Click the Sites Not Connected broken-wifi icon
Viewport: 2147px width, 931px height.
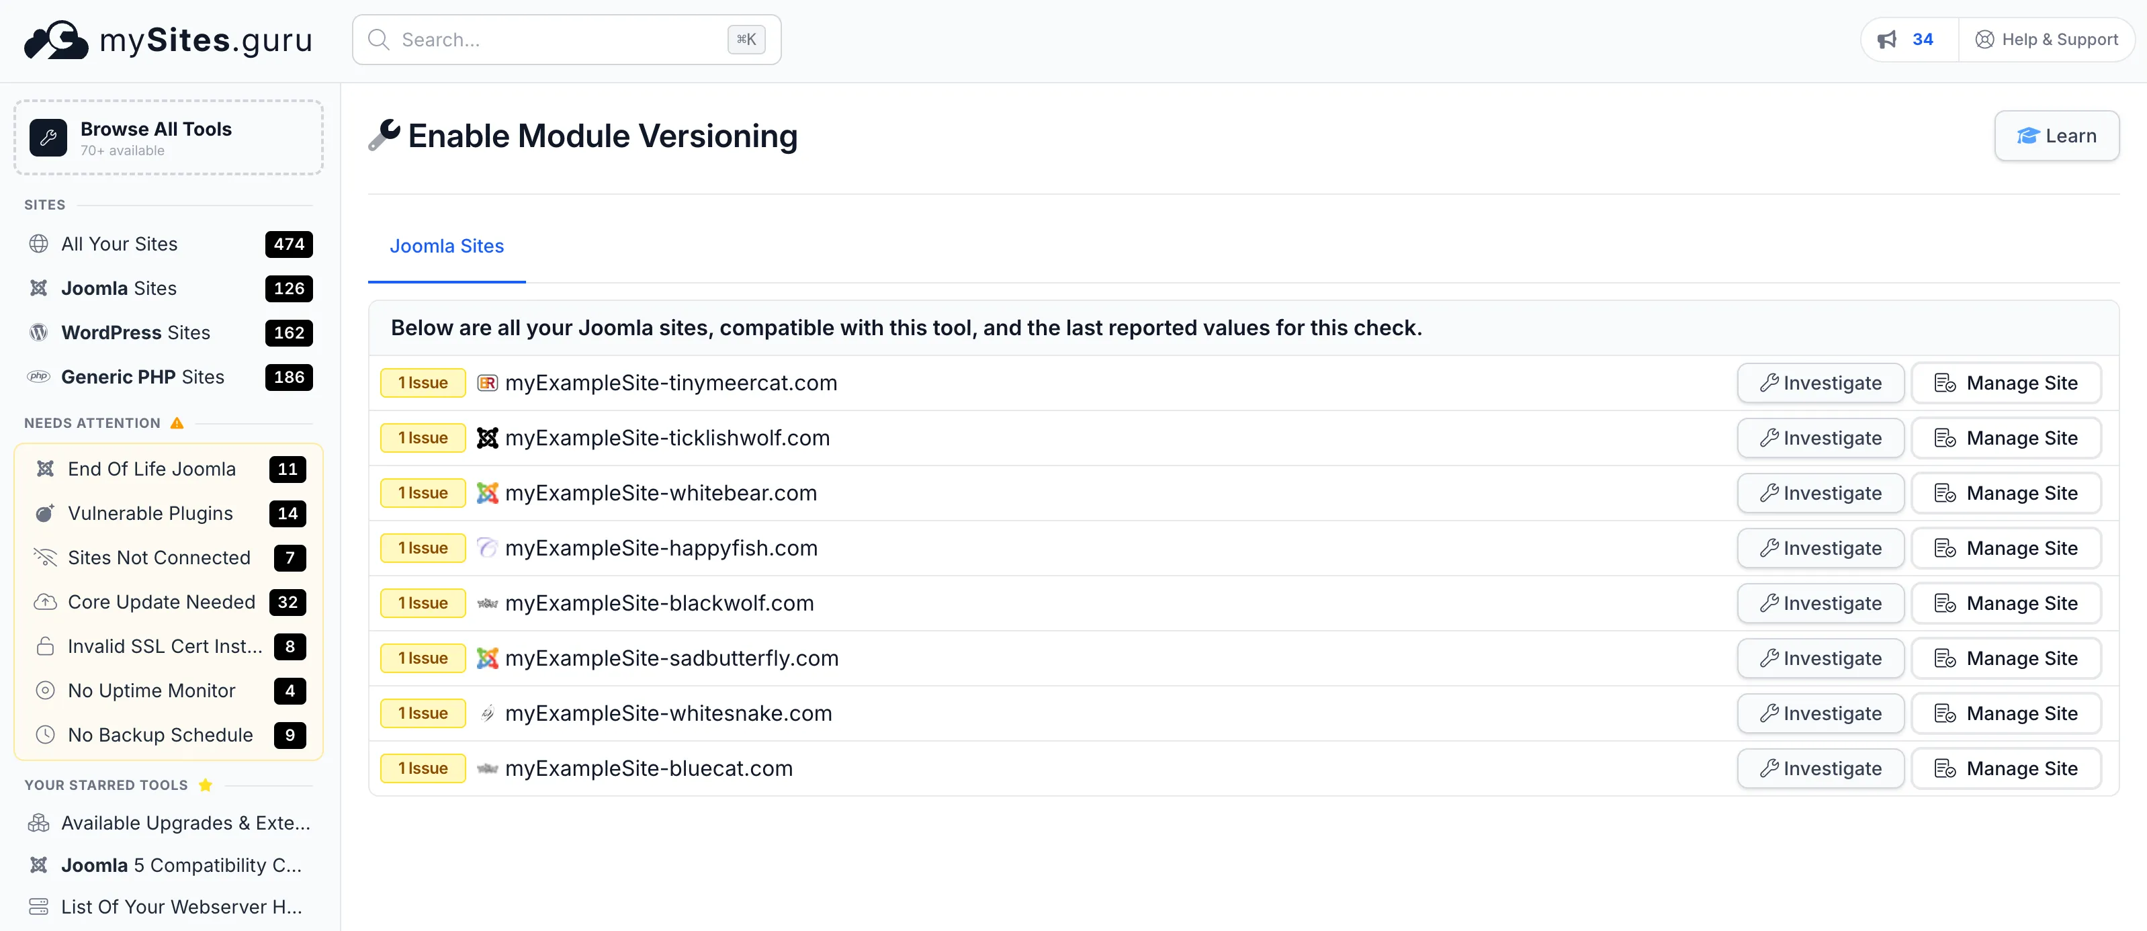click(45, 557)
